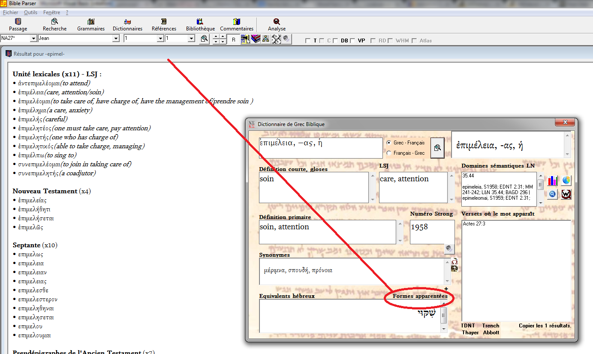Click dictionary search button beside language radios
Viewport: 593px width, 354px height.
point(437,148)
